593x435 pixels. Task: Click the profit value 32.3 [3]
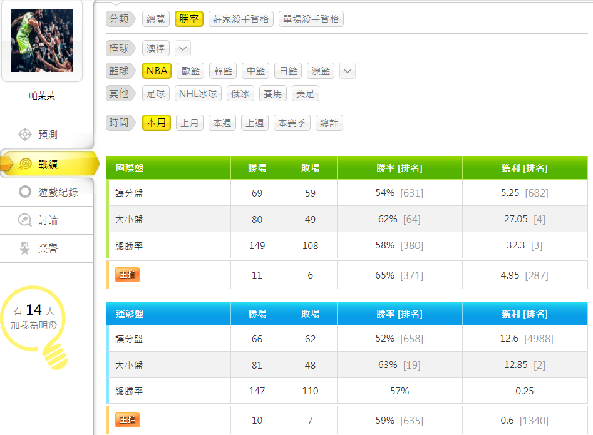pyautogui.click(x=525, y=245)
